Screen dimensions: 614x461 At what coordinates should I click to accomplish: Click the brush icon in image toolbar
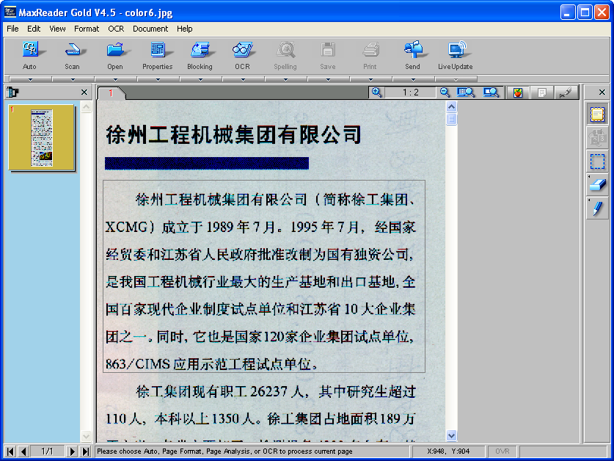[x=566, y=92]
